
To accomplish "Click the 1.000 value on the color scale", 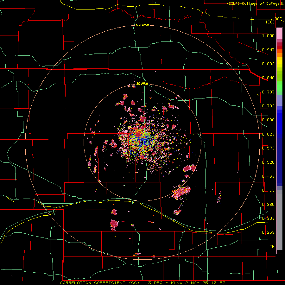I will tap(268, 35).
